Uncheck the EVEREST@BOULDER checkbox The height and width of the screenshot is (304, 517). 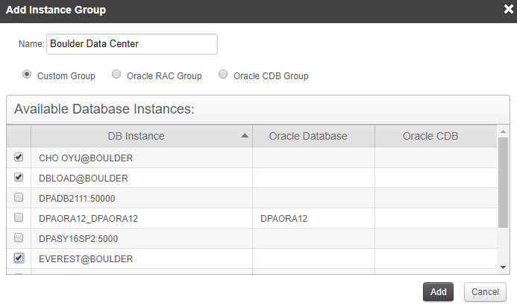click(x=19, y=258)
